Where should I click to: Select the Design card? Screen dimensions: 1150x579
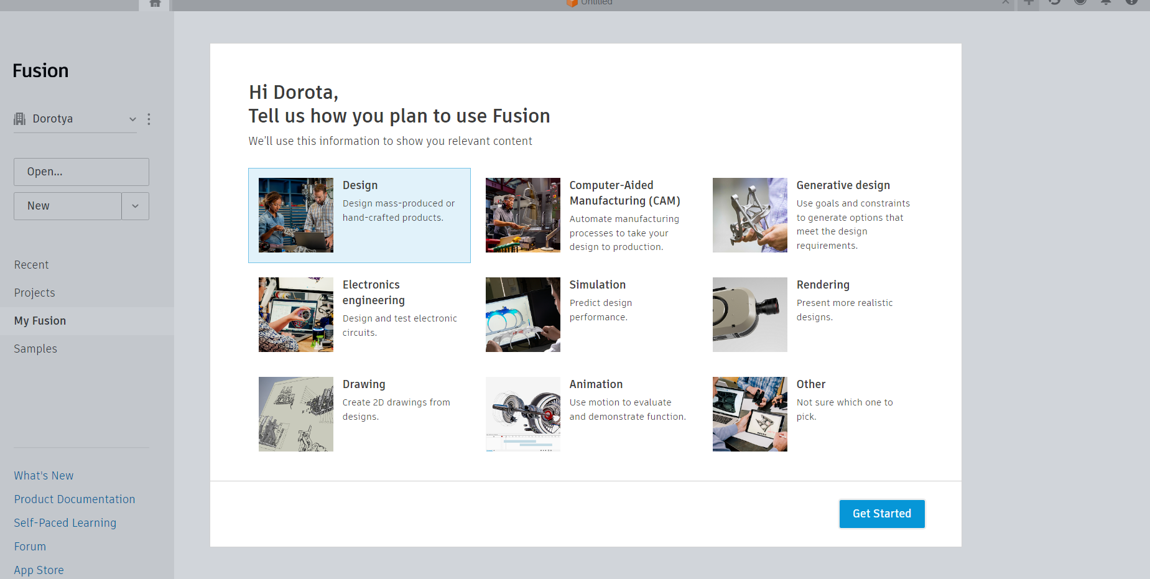click(359, 215)
